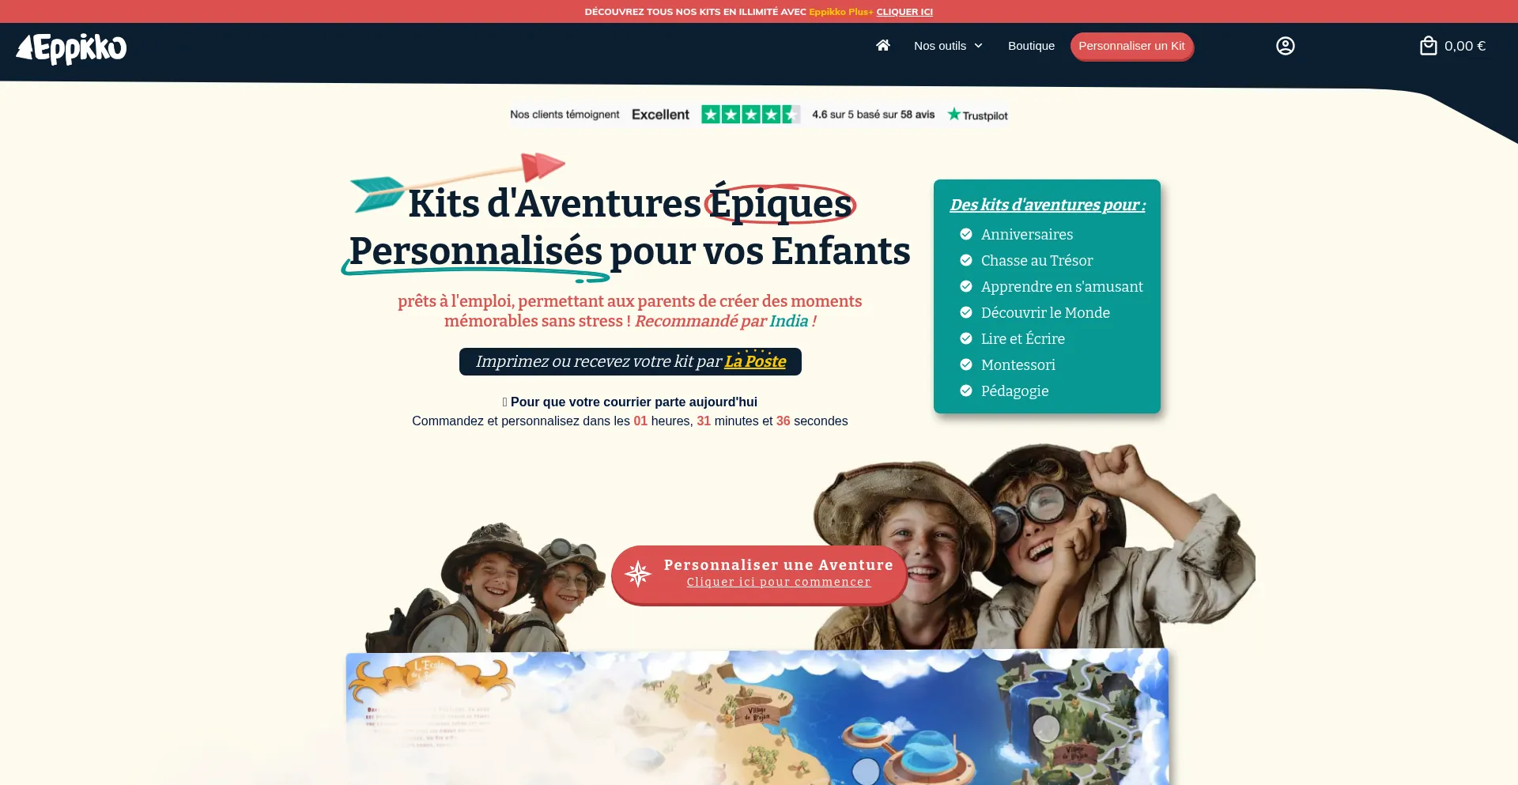The width and height of the screenshot is (1518, 785).
Task: Click the adventure map preview image
Action: coord(757,717)
